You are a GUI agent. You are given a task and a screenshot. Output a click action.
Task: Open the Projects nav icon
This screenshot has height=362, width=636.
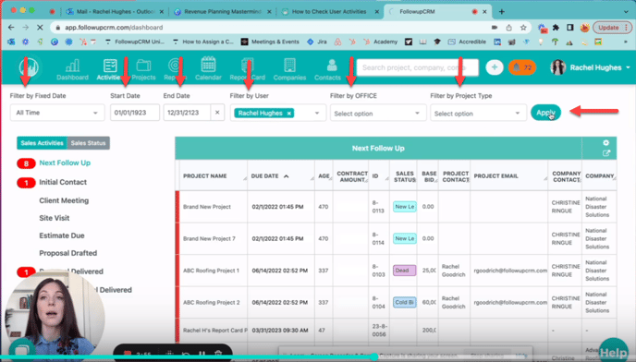(x=143, y=69)
